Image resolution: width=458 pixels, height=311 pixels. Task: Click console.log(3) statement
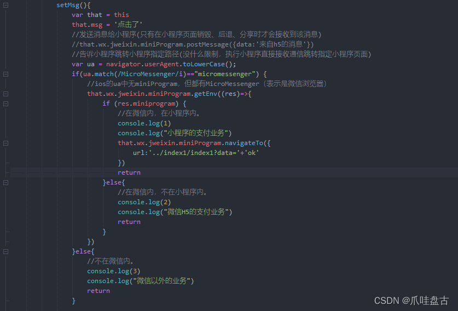click(x=113, y=271)
